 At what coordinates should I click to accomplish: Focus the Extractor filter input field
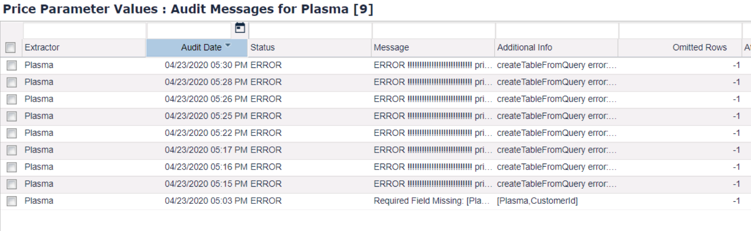[x=84, y=30]
